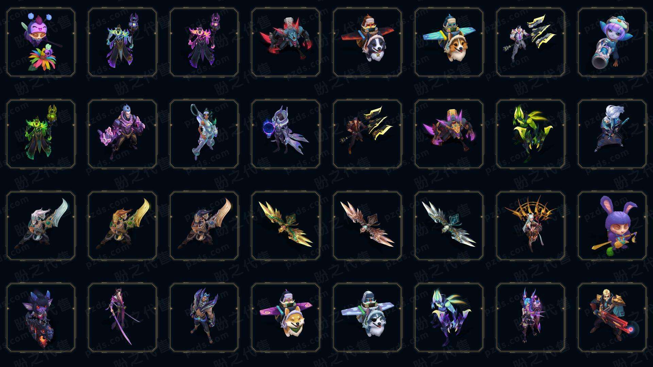
Task: Choose the Corki riding a corgi with teal wings
Action: tap(449, 42)
